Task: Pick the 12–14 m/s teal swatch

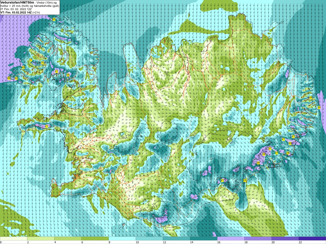Action: click(x=176, y=239)
